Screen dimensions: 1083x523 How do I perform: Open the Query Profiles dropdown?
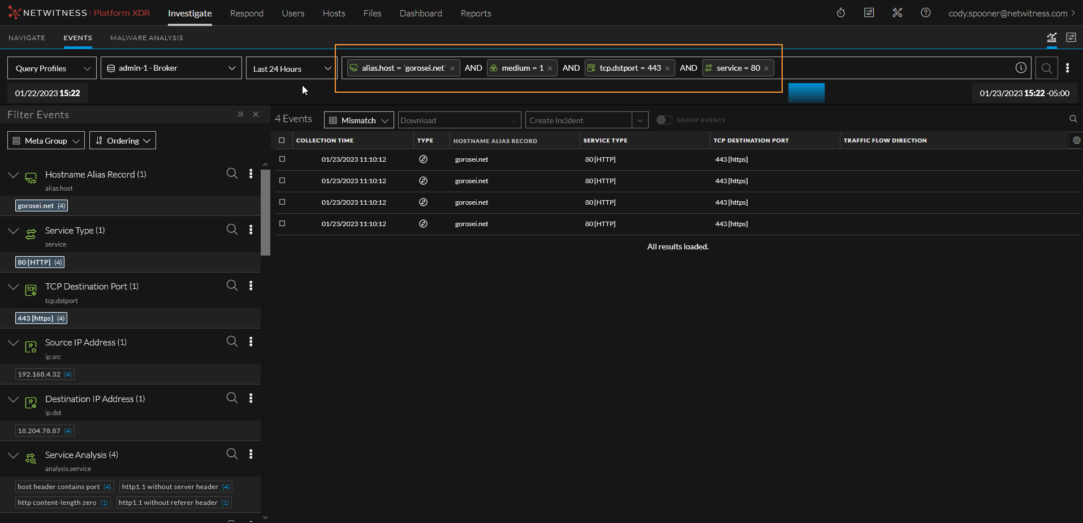[52, 68]
